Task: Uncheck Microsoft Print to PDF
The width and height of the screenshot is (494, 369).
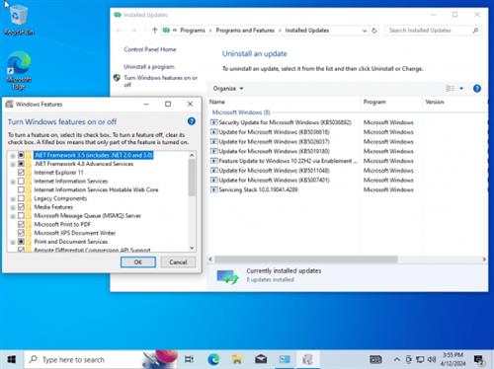Action: click(21, 224)
